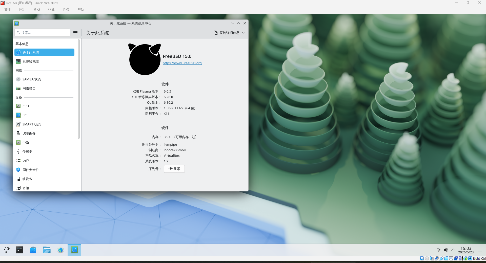This screenshot has width=486, height=263.
Task: Click the innotek GmbH manufacturer value
Action: [175, 150]
